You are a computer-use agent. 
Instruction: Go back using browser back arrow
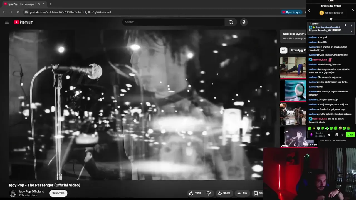tap(4, 12)
